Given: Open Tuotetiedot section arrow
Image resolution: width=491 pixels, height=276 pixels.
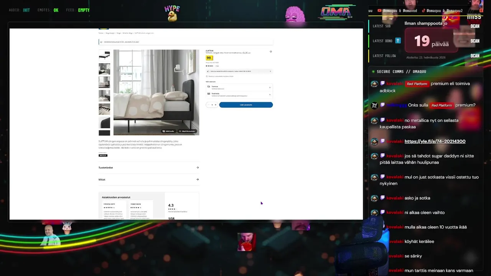Looking at the screenshot, I should point(198,168).
